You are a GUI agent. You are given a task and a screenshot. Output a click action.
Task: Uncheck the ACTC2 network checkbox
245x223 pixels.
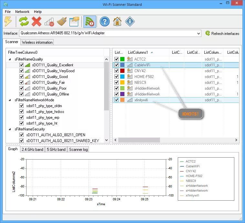tap(116, 59)
